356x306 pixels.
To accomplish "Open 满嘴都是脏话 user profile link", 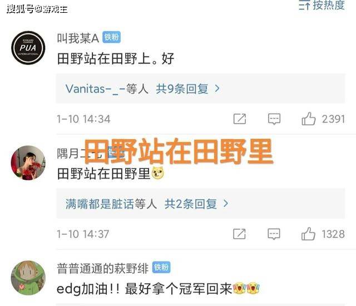I will pyautogui.click(x=100, y=204).
